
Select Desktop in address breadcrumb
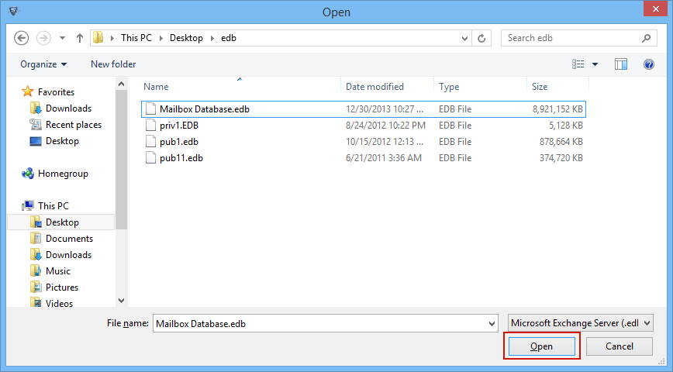[186, 38]
